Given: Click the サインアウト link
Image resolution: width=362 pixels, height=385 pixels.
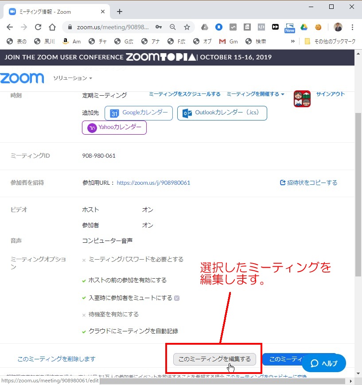Looking at the screenshot, I should click(330, 94).
